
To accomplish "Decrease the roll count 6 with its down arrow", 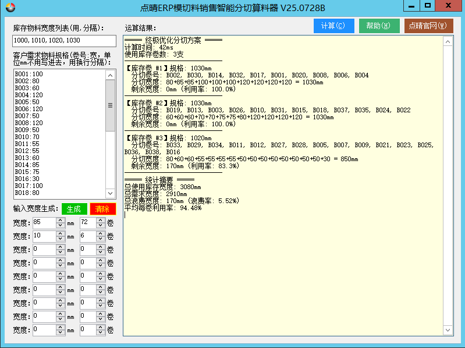I will coord(101,239).
